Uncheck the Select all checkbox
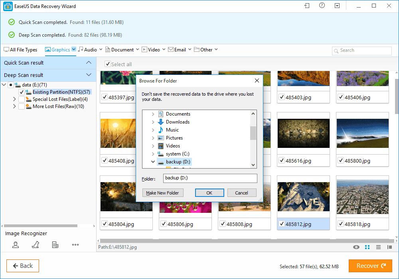The width and height of the screenshot is (399, 279). click(107, 64)
